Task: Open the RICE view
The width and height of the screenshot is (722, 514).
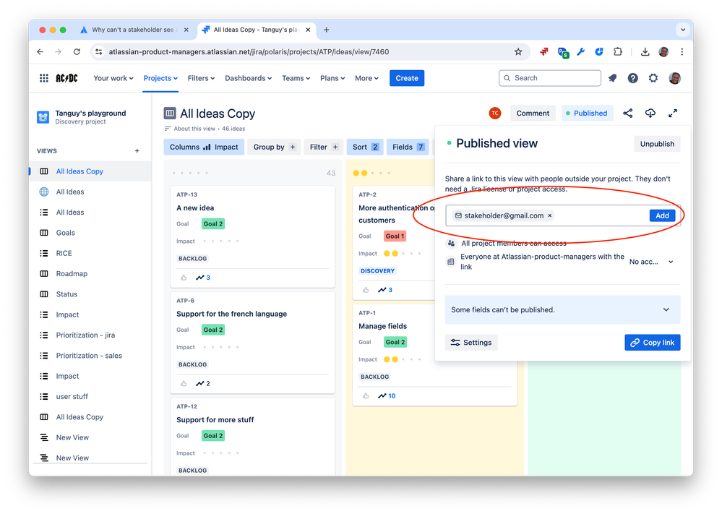Action: (90, 253)
